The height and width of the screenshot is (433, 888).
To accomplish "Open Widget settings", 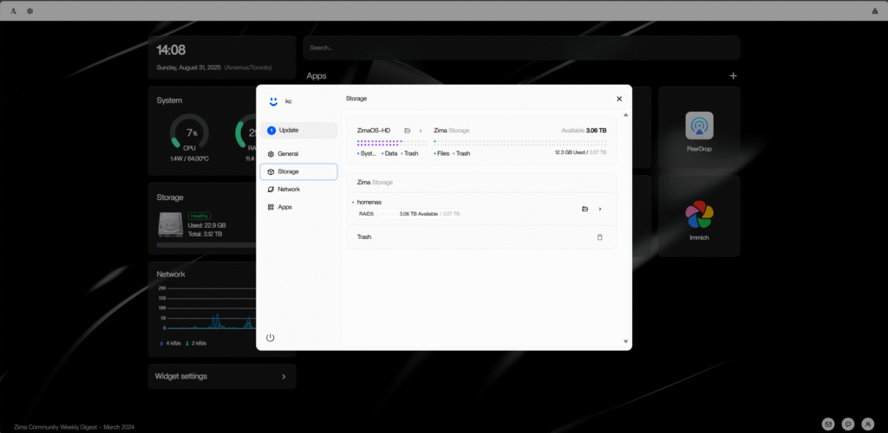I will pos(222,377).
